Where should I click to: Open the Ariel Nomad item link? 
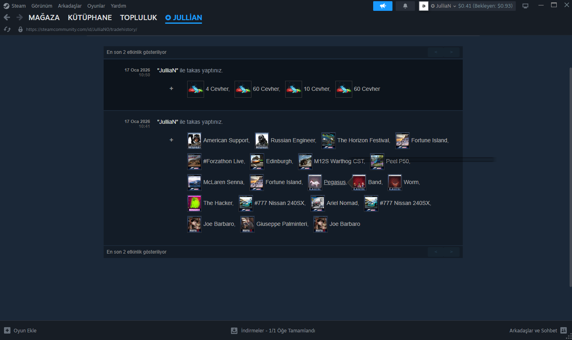click(342, 203)
